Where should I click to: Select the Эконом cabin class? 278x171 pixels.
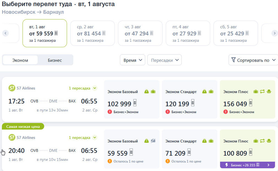coord(20,60)
